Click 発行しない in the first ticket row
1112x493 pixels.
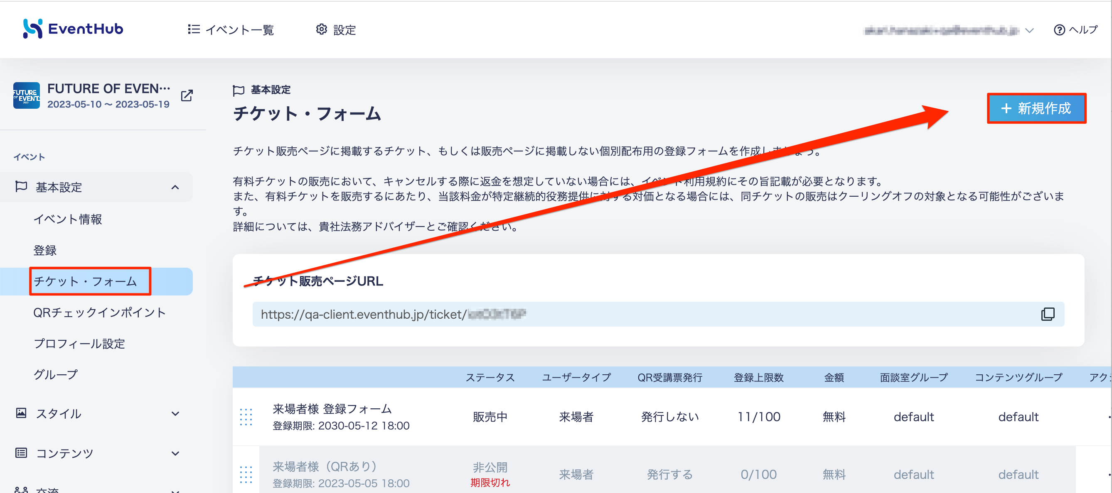pyautogui.click(x=669, y=417)
